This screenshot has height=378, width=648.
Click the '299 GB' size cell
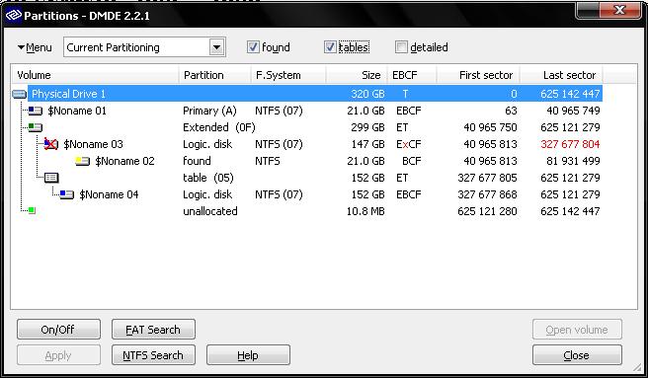pos(367,127)
